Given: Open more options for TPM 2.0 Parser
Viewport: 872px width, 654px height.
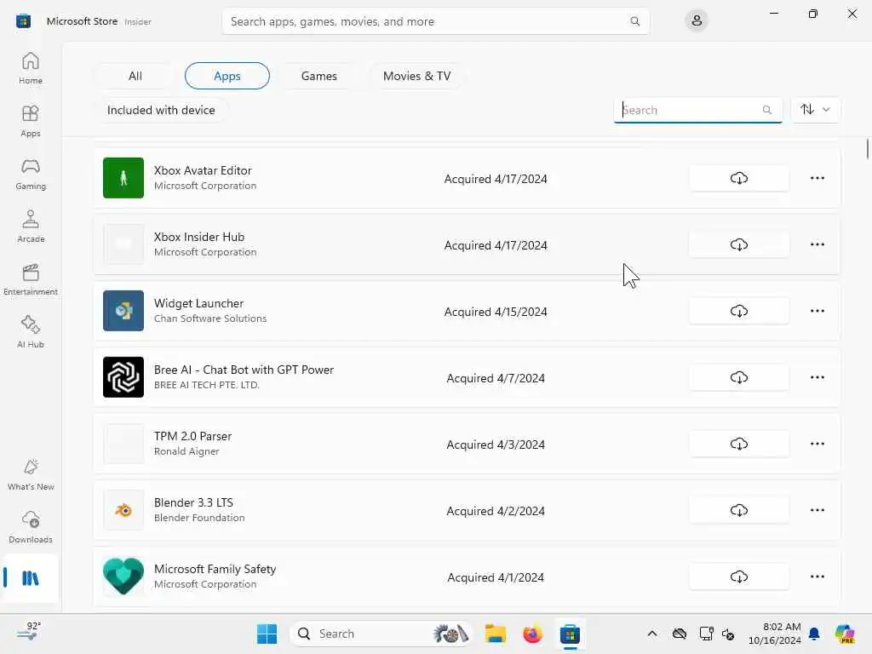Looking at the screenshot, I should pos(817,444).
